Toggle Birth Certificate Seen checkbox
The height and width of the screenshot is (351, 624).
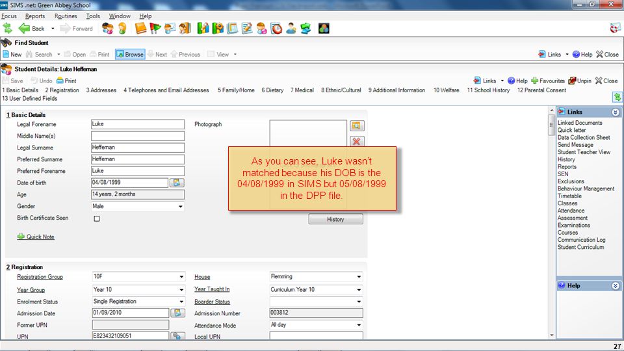click(97, 218)
